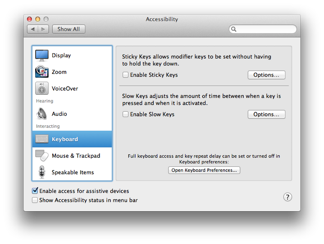Focus the search input field

[263, 29]
